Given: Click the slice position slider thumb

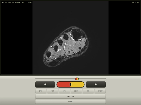Looking at the screenshot, I should (77, 79).
